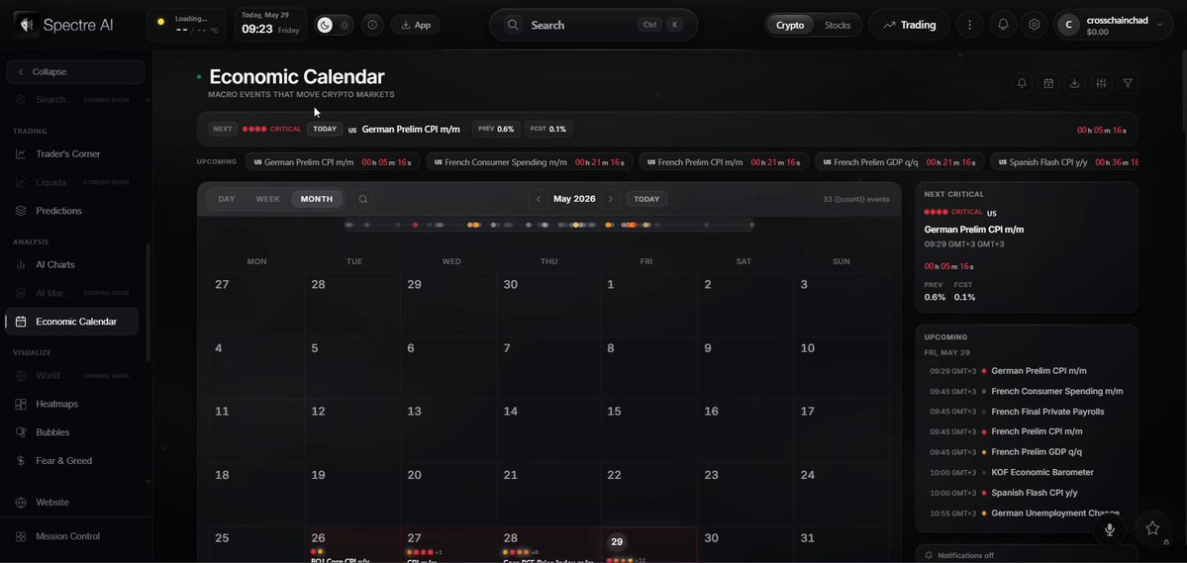Viewport: 1187px width, 563px height.
Task: Select May 26 cell in the calendar
Action: [x=353, y=545]
